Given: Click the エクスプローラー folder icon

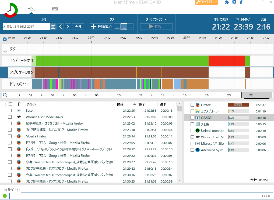Looking at the screenshot, I should click(x=198, y=111).
